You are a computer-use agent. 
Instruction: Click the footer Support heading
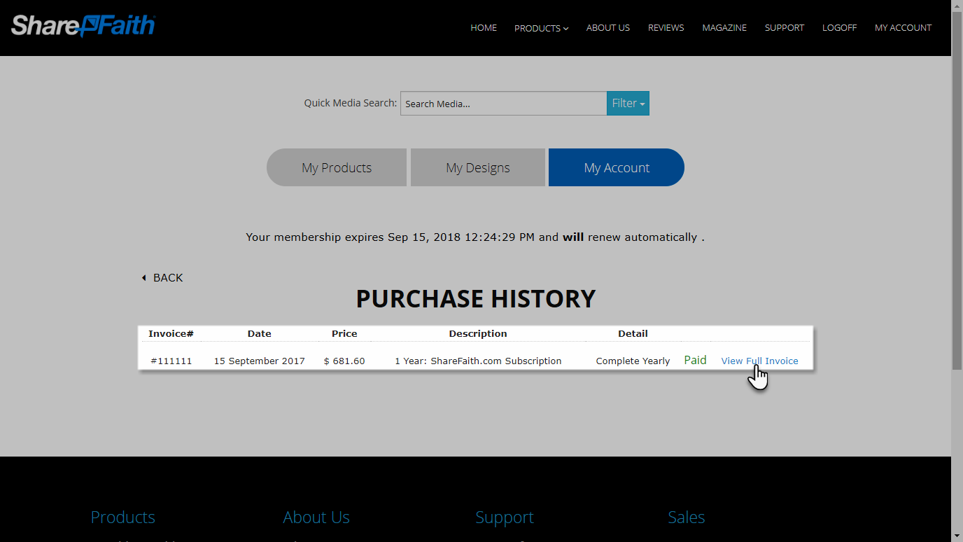coord(505,517)
